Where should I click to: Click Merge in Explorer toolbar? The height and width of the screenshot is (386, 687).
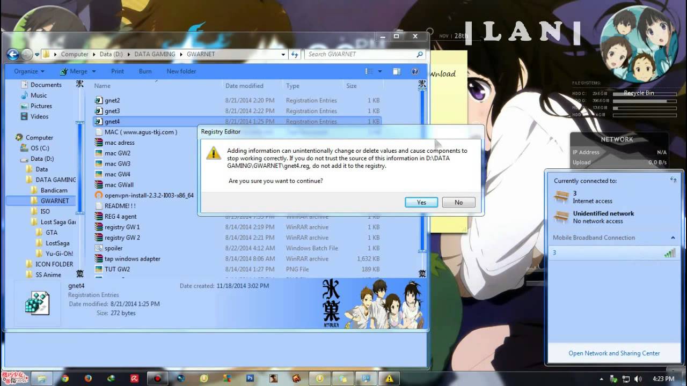click(x=74, y=71)
